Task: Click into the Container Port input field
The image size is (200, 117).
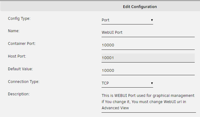Action: click(x=148, y=45)
